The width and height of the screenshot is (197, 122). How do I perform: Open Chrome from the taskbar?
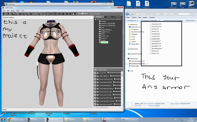pos(16,120)
